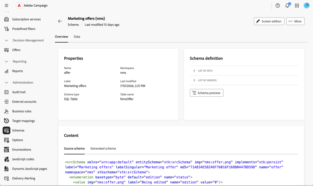The width and height of the screenshot is (313, 186).
Task: Open External accounts page
Action: tap(24, 102)
